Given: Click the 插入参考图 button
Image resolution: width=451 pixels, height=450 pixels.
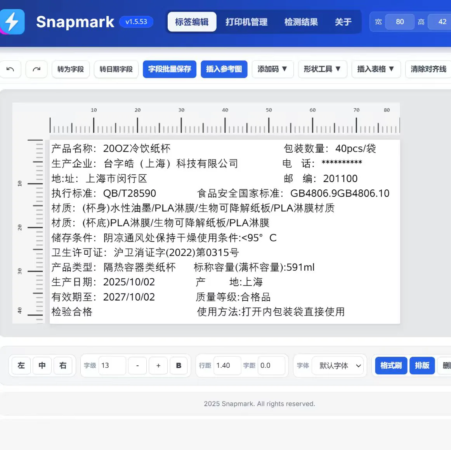Looking at the screenshot, I should 224,69.
